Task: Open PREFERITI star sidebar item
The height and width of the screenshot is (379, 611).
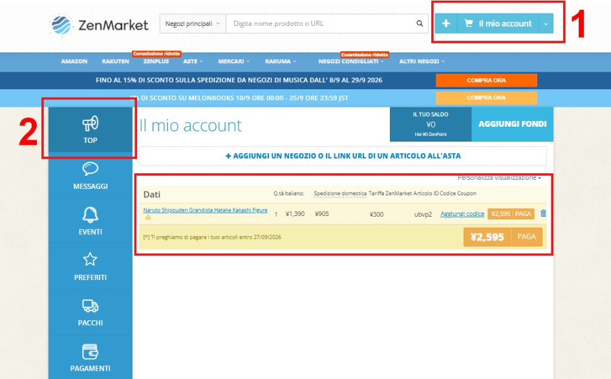Action: [91, 266]
